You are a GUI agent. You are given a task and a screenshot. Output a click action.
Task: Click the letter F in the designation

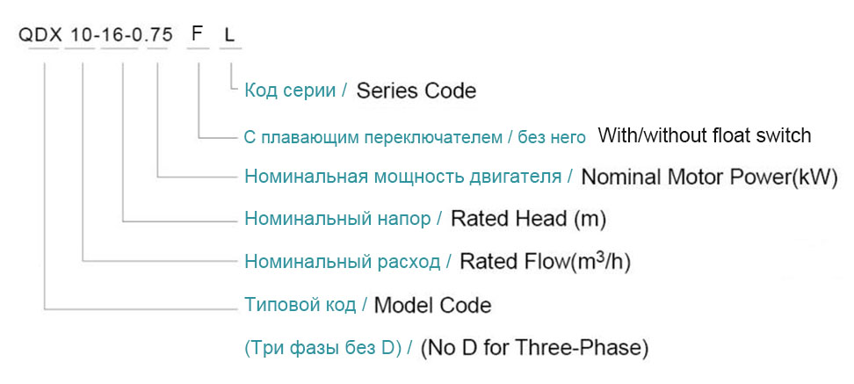[198, 38]
